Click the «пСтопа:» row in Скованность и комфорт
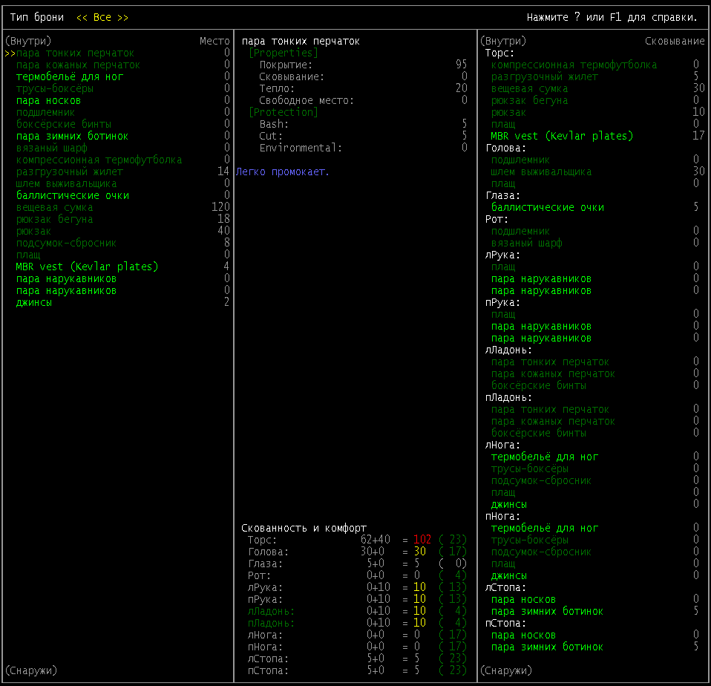 [x=357, y=670]
